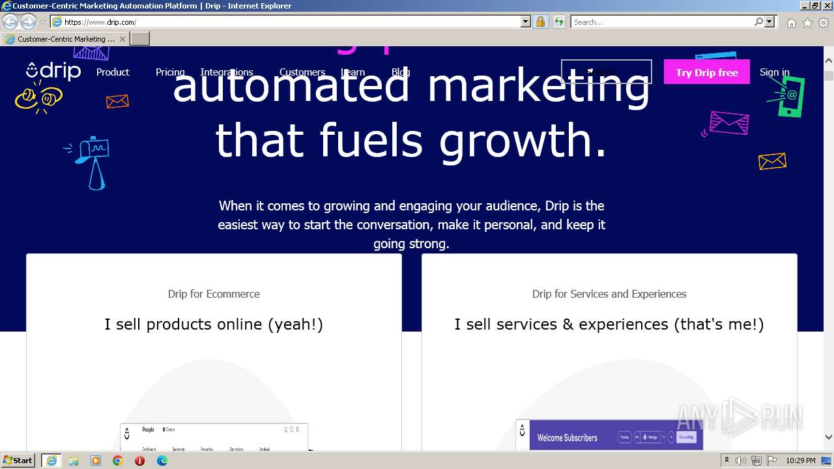Click the page scrollbar up arrow
Screen dimensions: 834x469
829,61
